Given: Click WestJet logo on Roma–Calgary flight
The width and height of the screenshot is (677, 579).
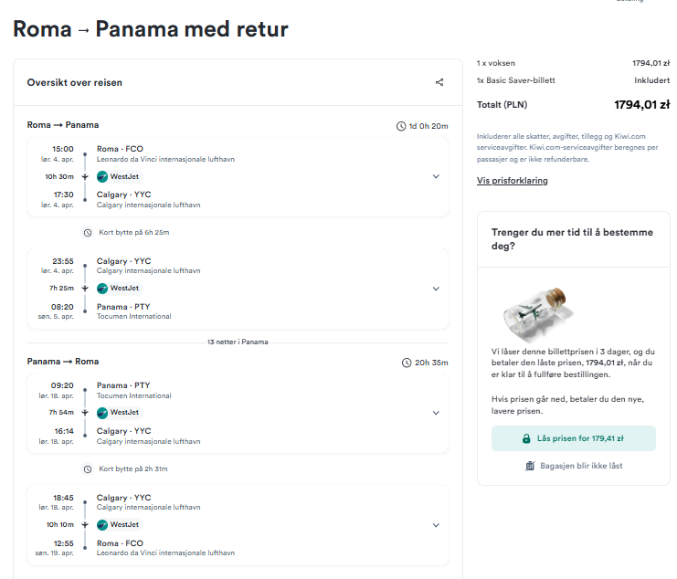Looking at the screenshot, I should (102, 176).
